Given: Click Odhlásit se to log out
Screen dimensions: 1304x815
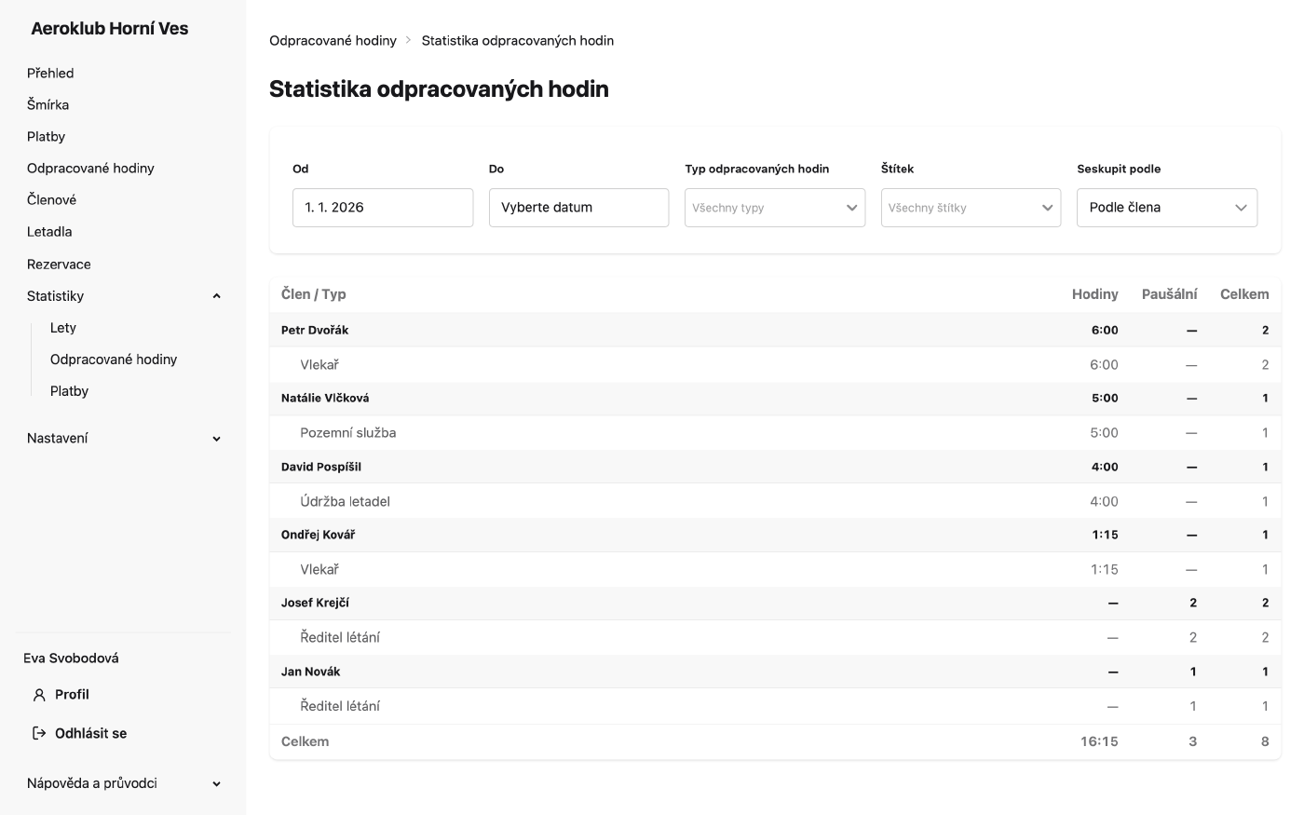Looking at the screenshot, I should 90,734.
